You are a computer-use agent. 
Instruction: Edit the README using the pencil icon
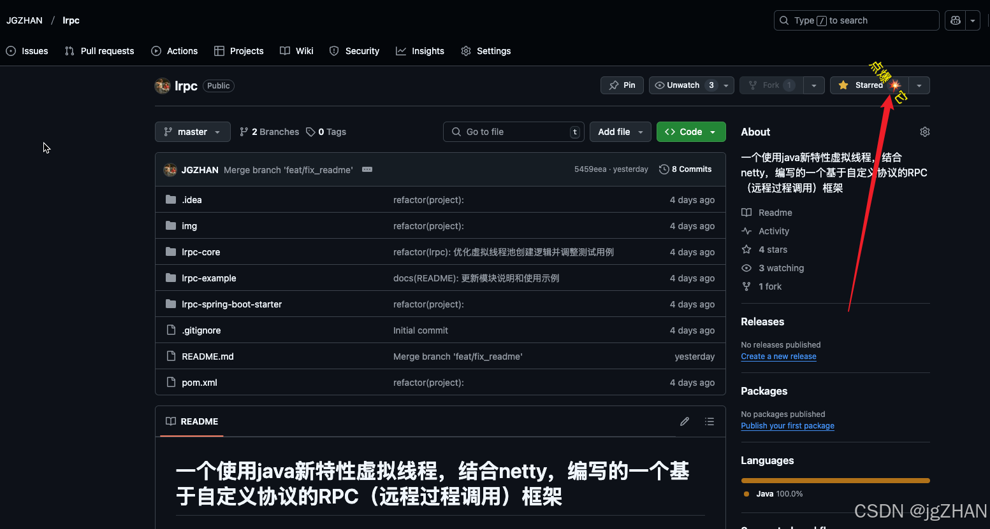click(684, 421)
